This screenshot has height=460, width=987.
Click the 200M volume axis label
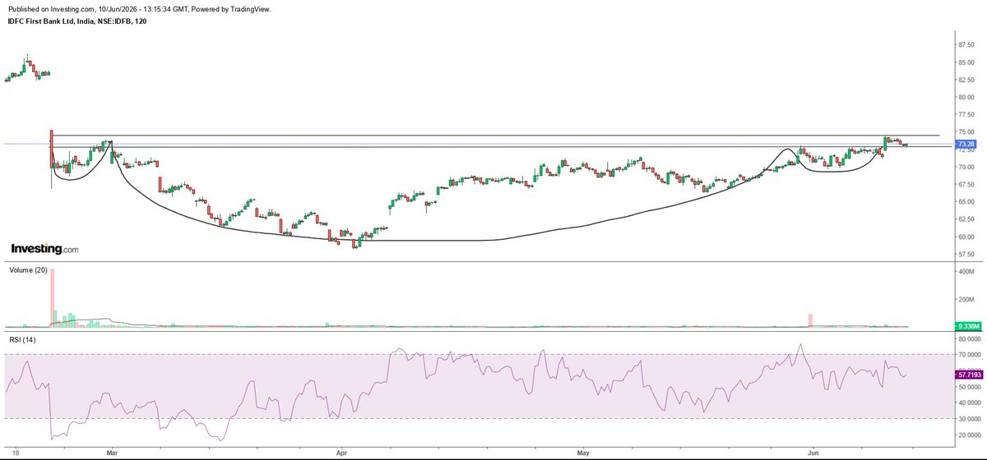[x=966, y=300]
